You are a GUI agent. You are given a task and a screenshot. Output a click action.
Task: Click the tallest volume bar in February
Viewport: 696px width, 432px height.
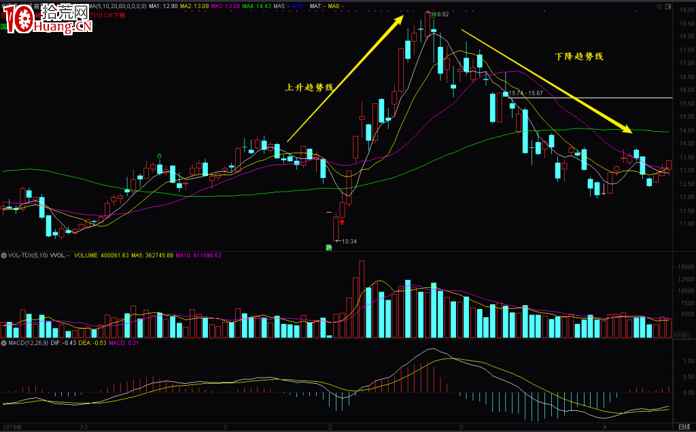click(362, 300)
